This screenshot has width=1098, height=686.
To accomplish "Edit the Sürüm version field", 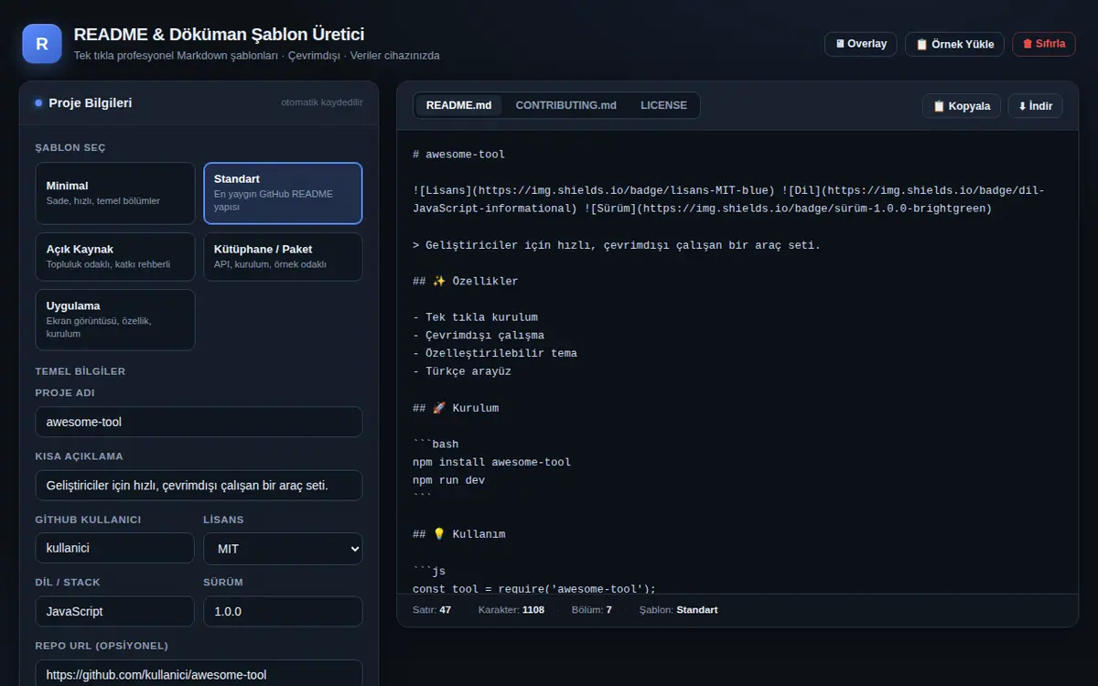I will tap(283, 611).
